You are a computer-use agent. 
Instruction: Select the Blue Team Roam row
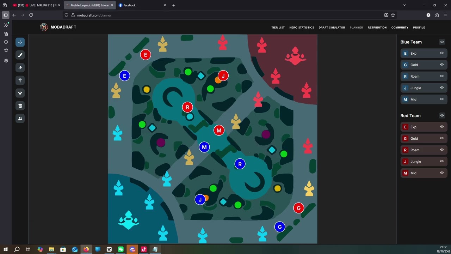424,77
